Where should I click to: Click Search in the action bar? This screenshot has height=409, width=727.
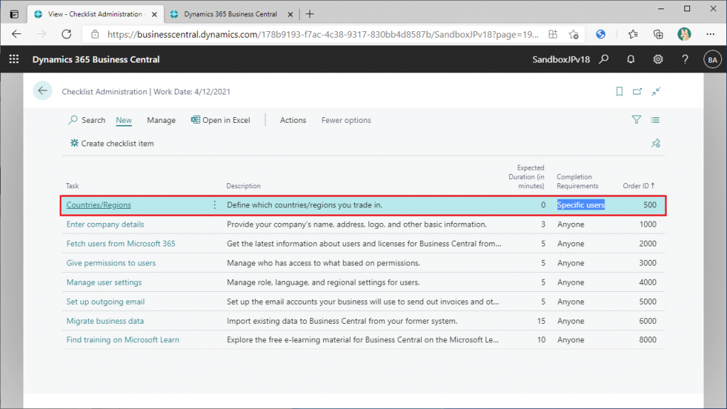[x=87, y=120]
